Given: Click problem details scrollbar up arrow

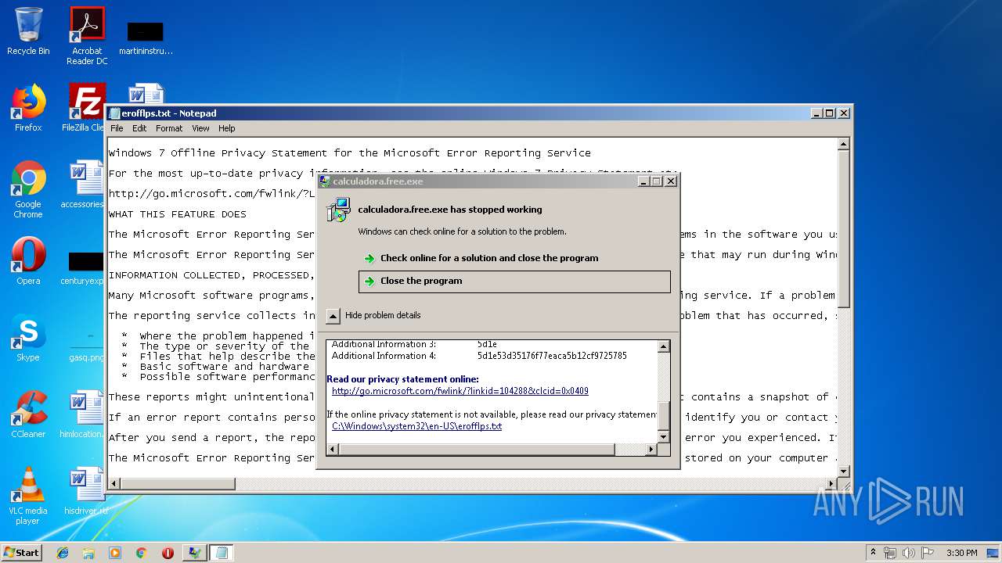Looking at the screenshot, I should 663,346.
